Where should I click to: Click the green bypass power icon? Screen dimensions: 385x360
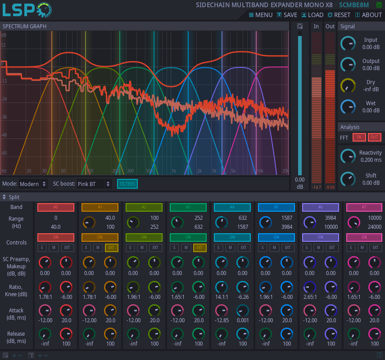coord(379,4)
